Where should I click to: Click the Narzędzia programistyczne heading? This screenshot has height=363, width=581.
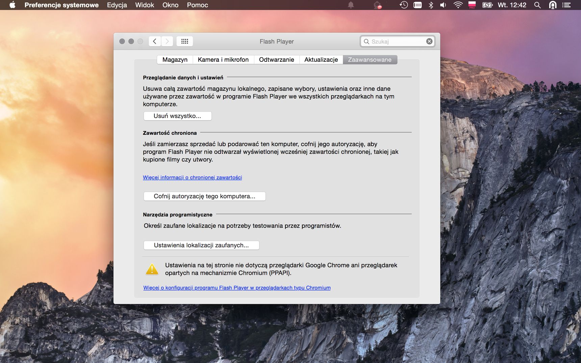[x=178, y=215]
